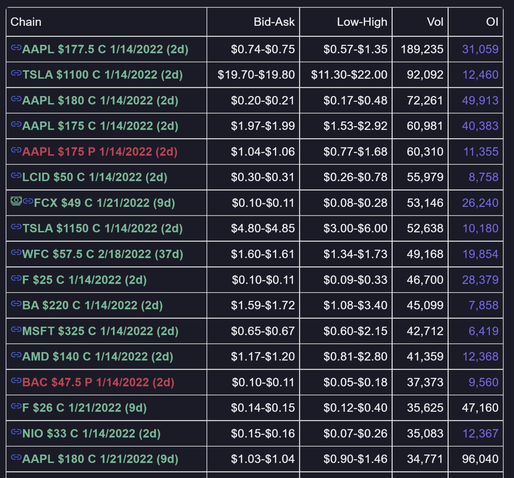514x478 pixels.
Task: Click link icon beside TSLA $1100 C
Action: (16, 73)
